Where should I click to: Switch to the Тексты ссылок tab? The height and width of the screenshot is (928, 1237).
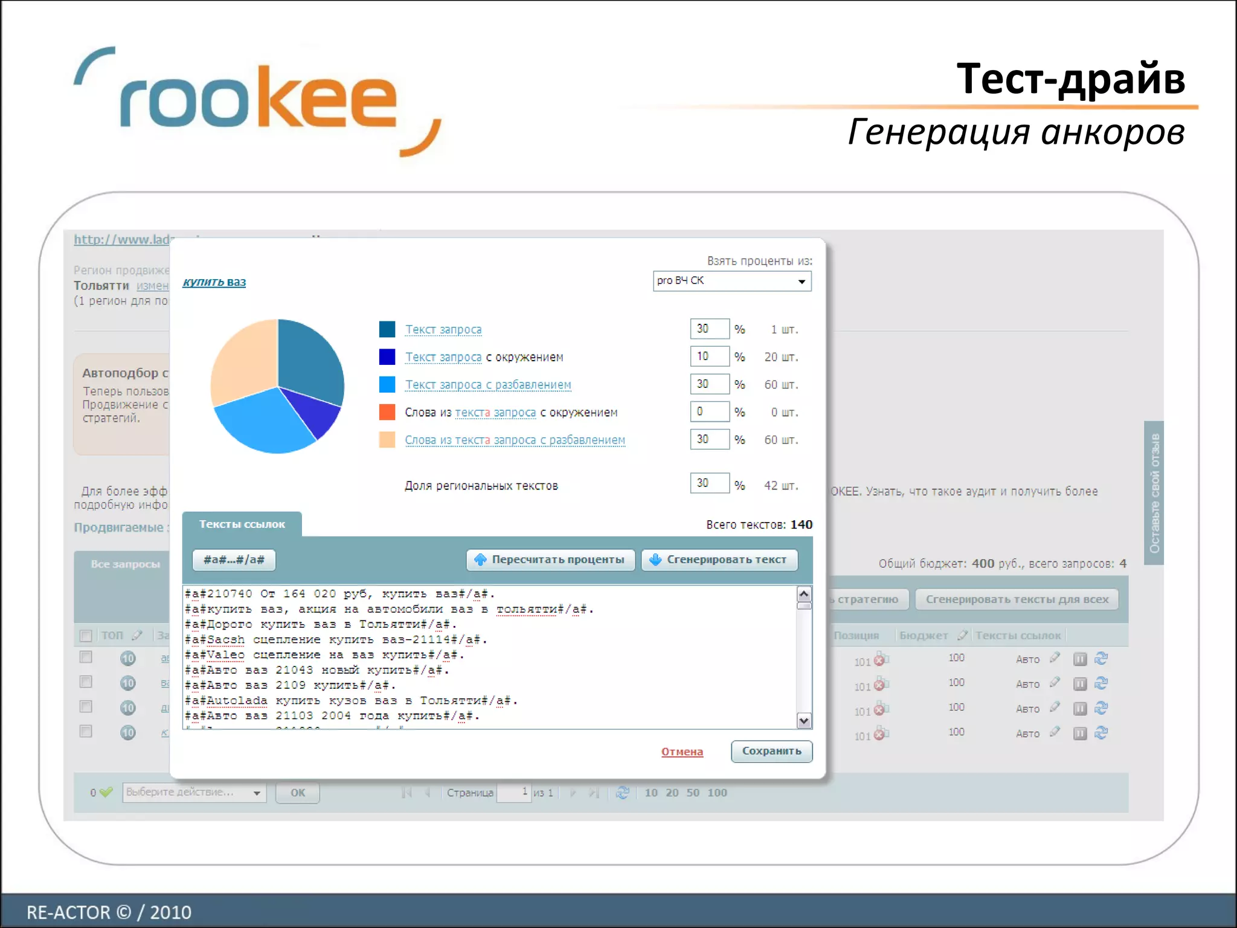(x=242, y=524)
